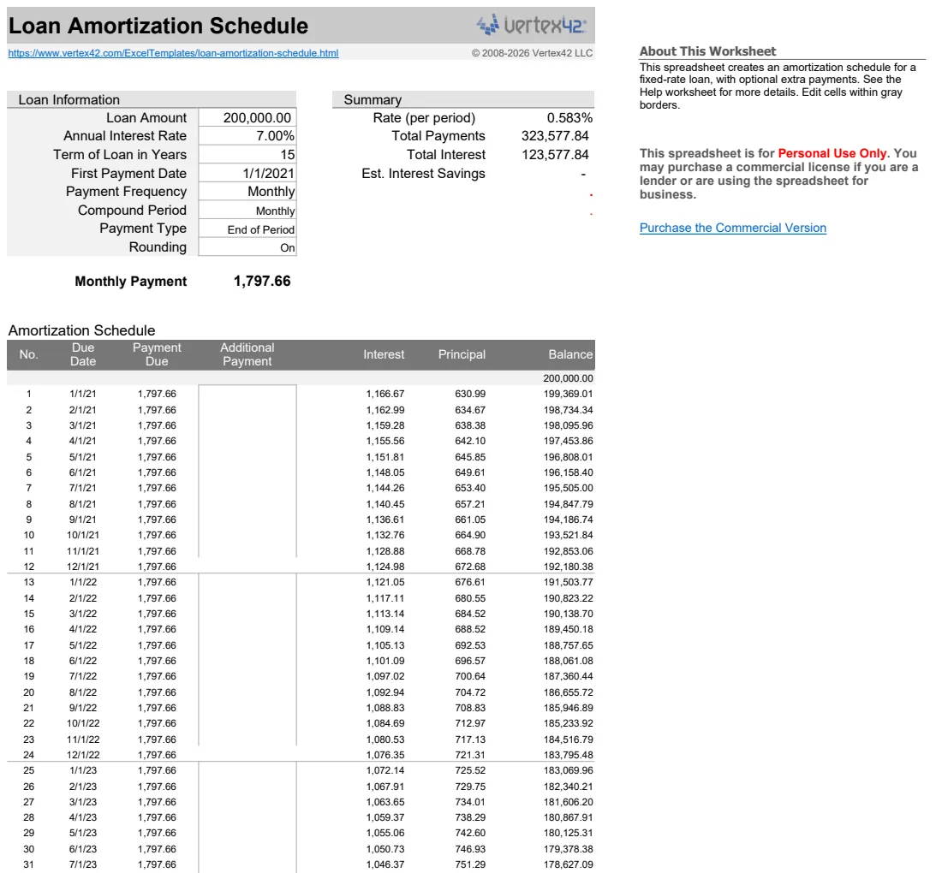The width and height of the screenshot is (936, 873).
Task: Click interest value 1,113.14
Action: point(385,614)
